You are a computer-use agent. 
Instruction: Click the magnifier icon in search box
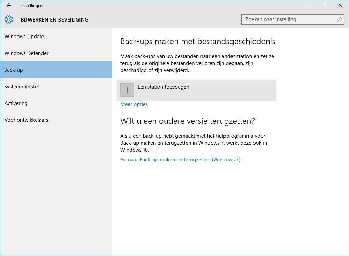point(340,19)
